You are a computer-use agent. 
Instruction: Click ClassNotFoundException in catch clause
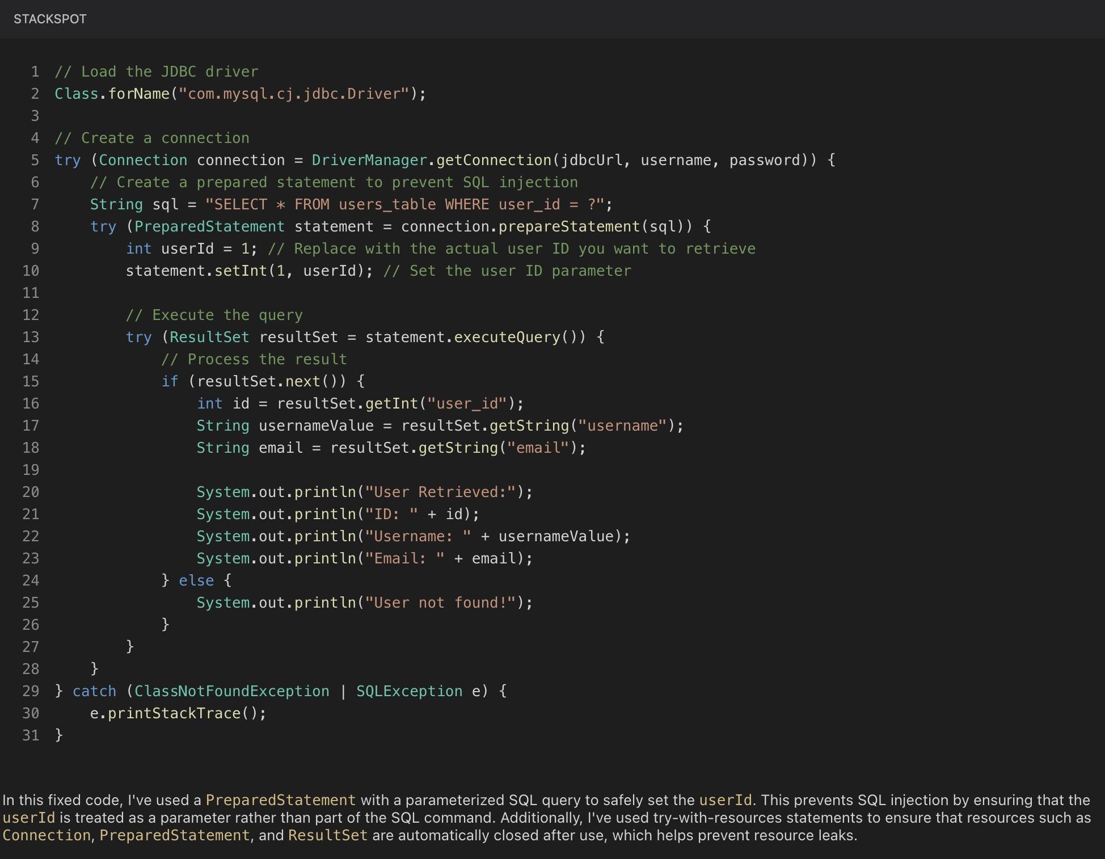pos(231,691)
